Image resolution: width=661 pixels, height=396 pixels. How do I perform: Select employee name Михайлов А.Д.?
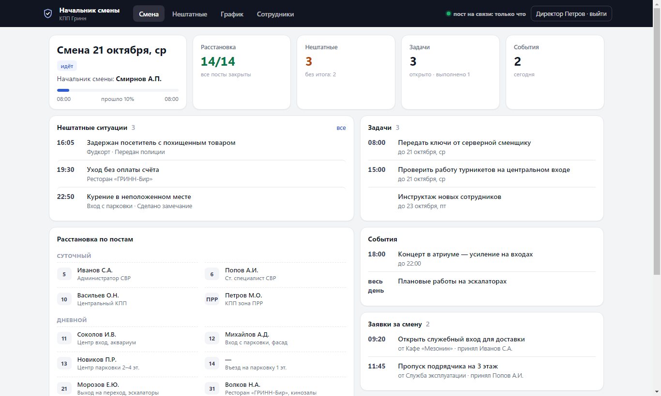click(247, 334)
